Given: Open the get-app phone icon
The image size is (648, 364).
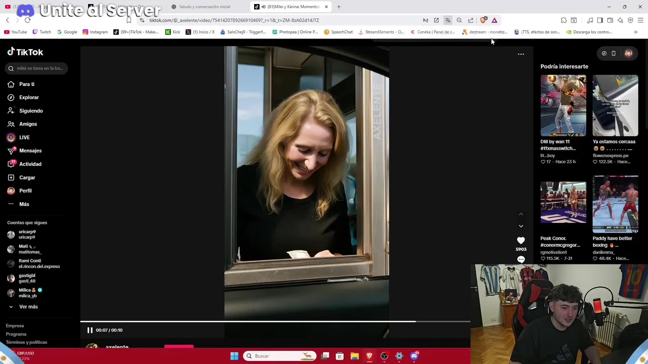Looking at the screenshot, I should [614, 53].
